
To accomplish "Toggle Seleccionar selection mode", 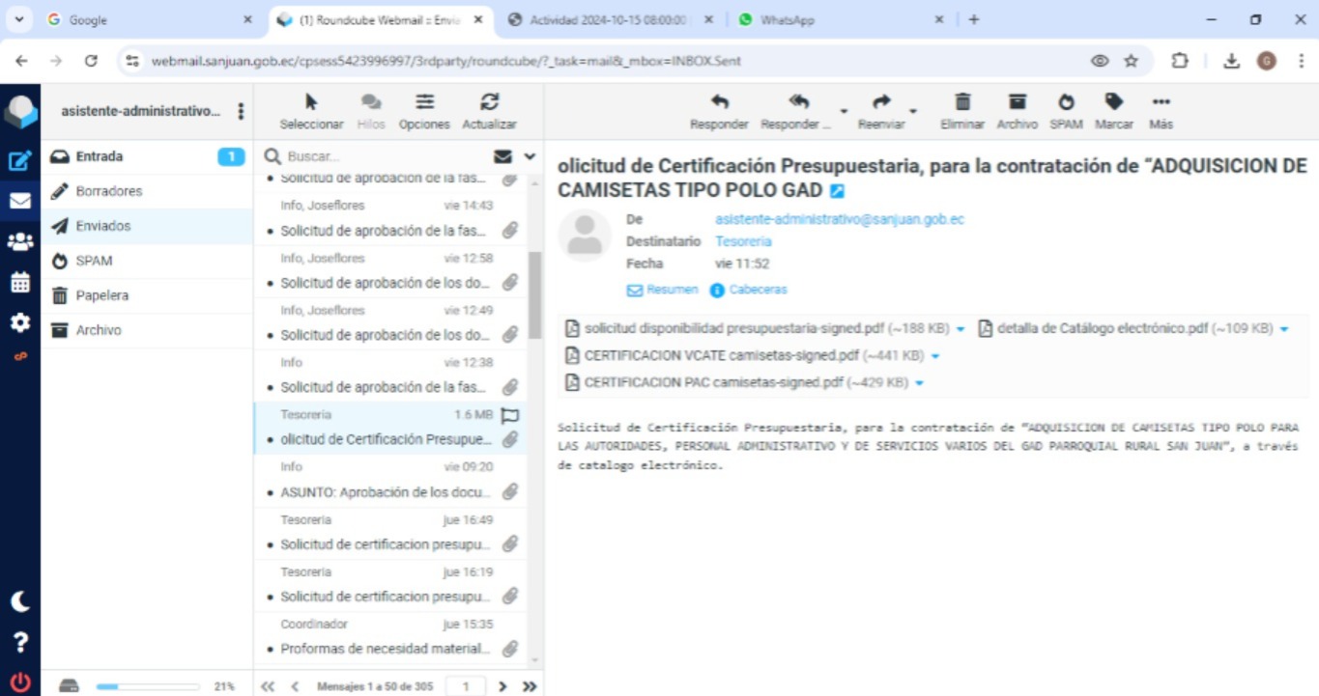I will coord(311,111).
